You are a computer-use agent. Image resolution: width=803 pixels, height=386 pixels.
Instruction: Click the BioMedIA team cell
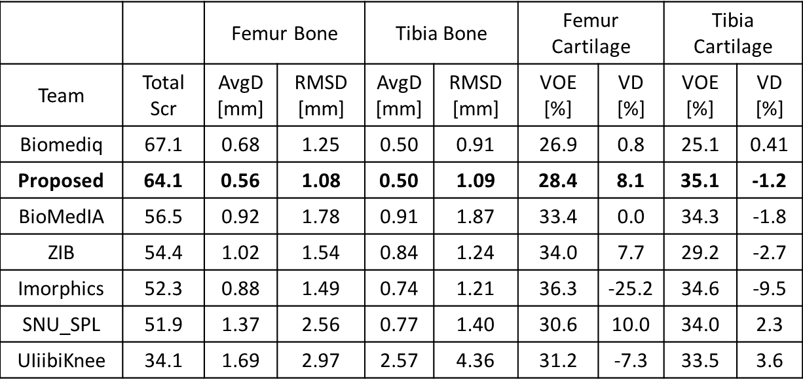click(61, 217)
